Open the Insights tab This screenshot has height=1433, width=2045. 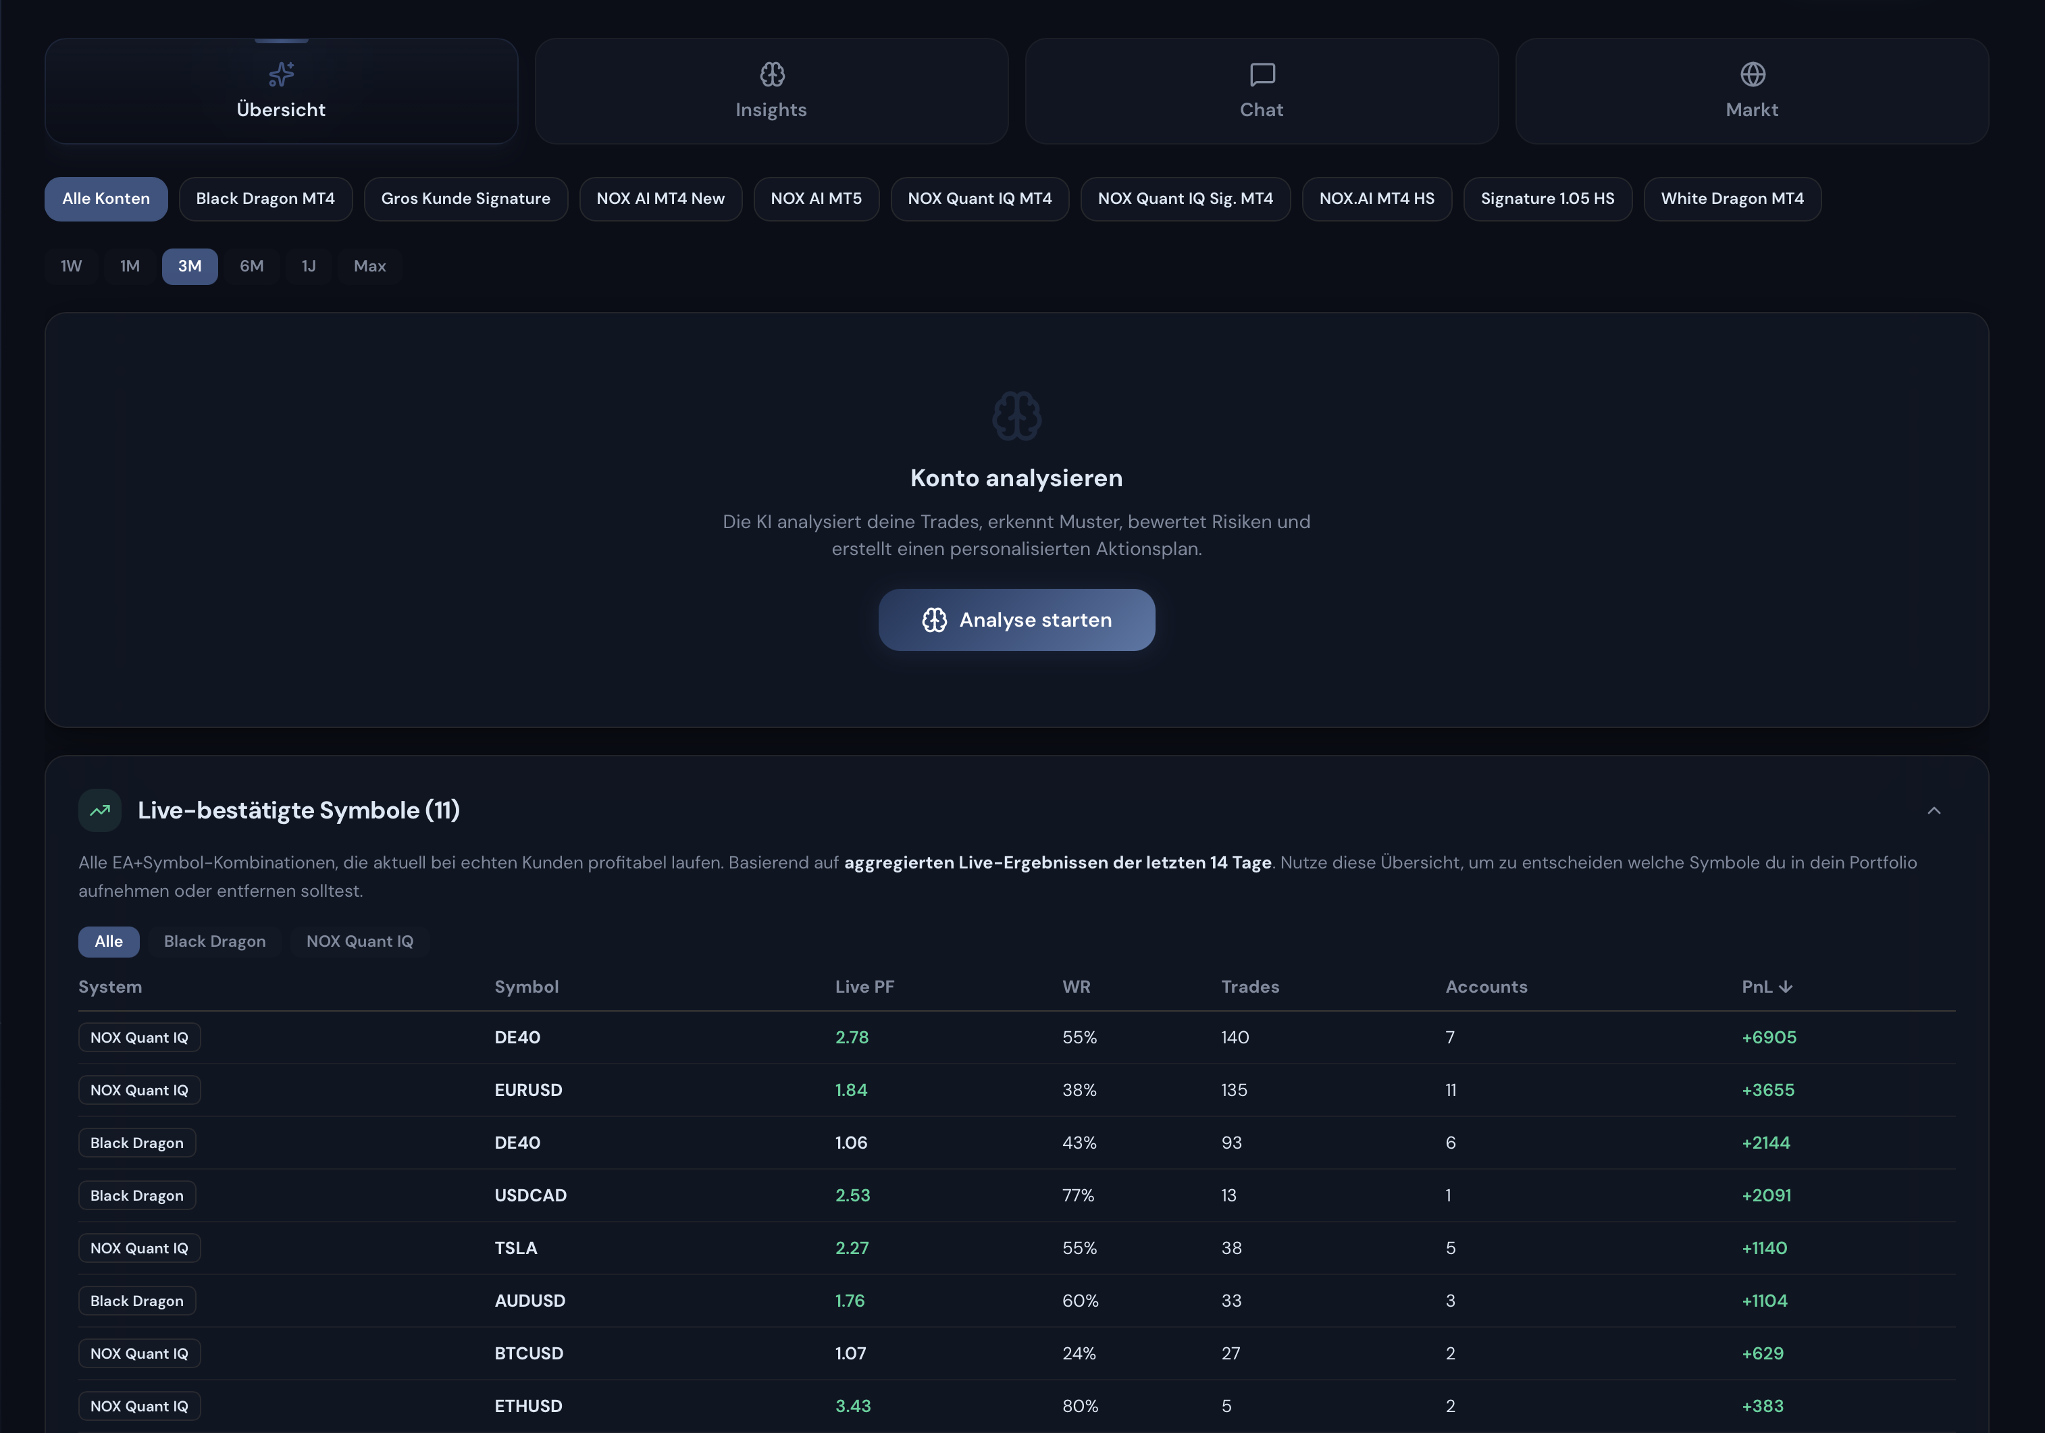pyautogui.click(x=771, y=92)
